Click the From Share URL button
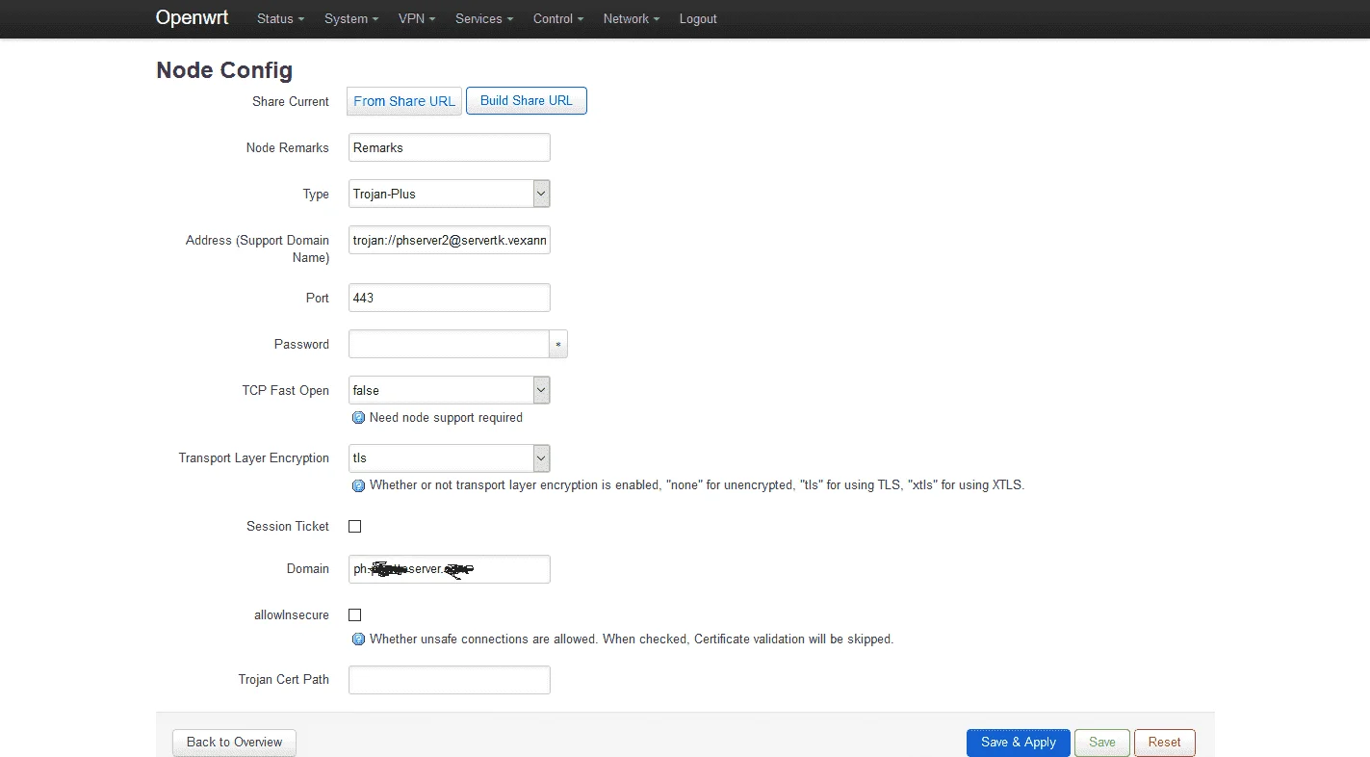 (x=404, y=101)
